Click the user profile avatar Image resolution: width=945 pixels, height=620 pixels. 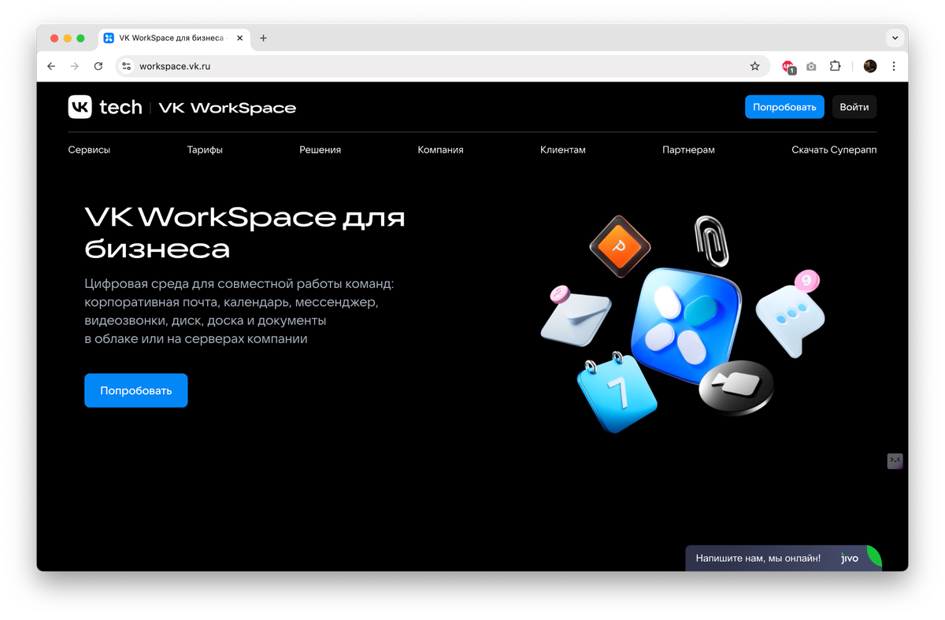(870, 66)
